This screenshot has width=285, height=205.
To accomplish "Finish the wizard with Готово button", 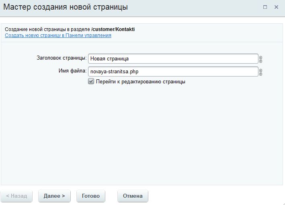I will coord(91,196).
